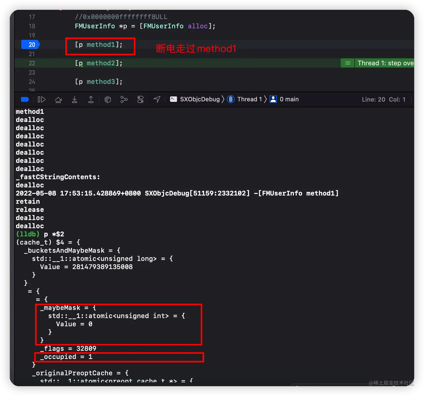
Task: Click the '(cache_t) $4 = {' output line
Action: tap(48, 242)
